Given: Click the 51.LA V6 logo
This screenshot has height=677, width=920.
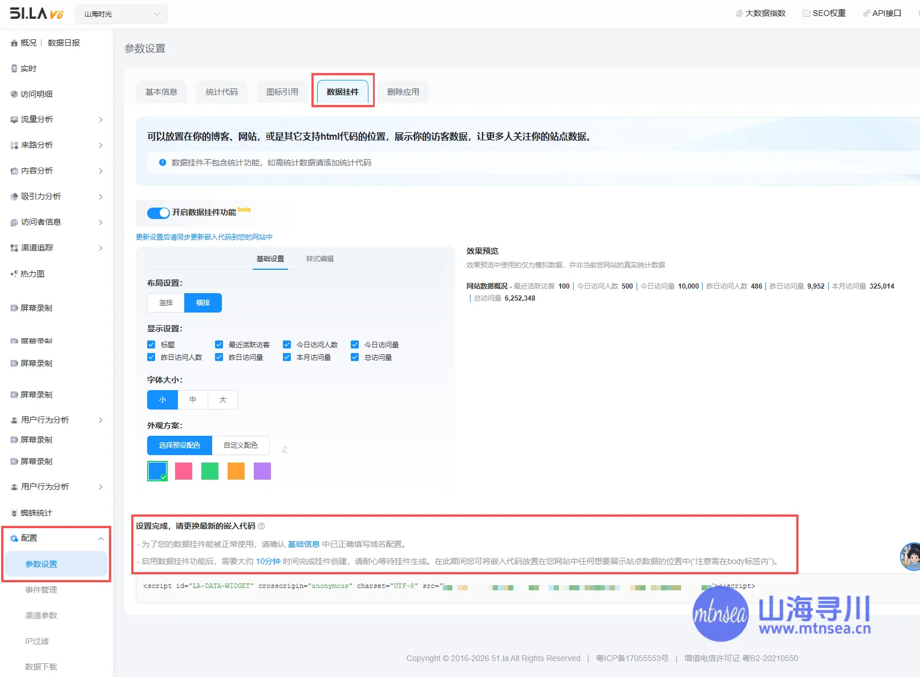Looking at the screenshot, I should point(37,14).
